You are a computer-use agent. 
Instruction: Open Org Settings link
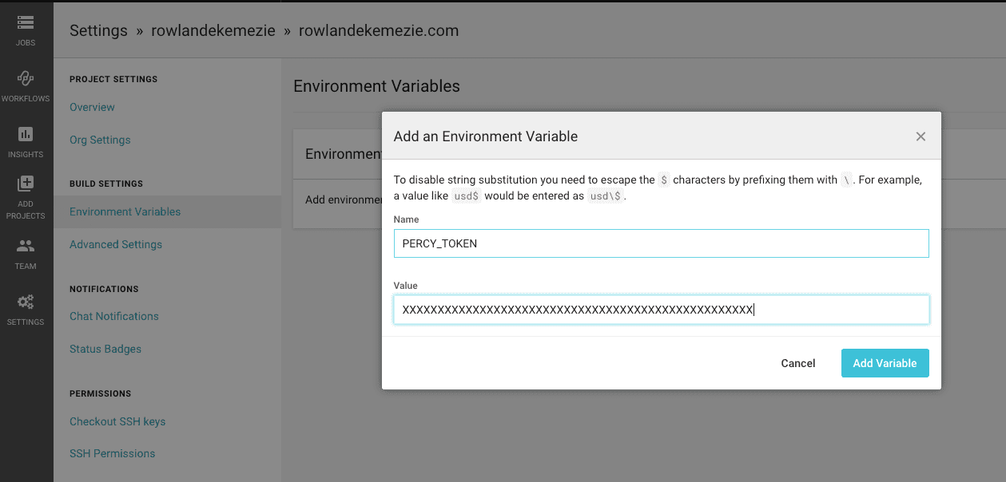100,140
